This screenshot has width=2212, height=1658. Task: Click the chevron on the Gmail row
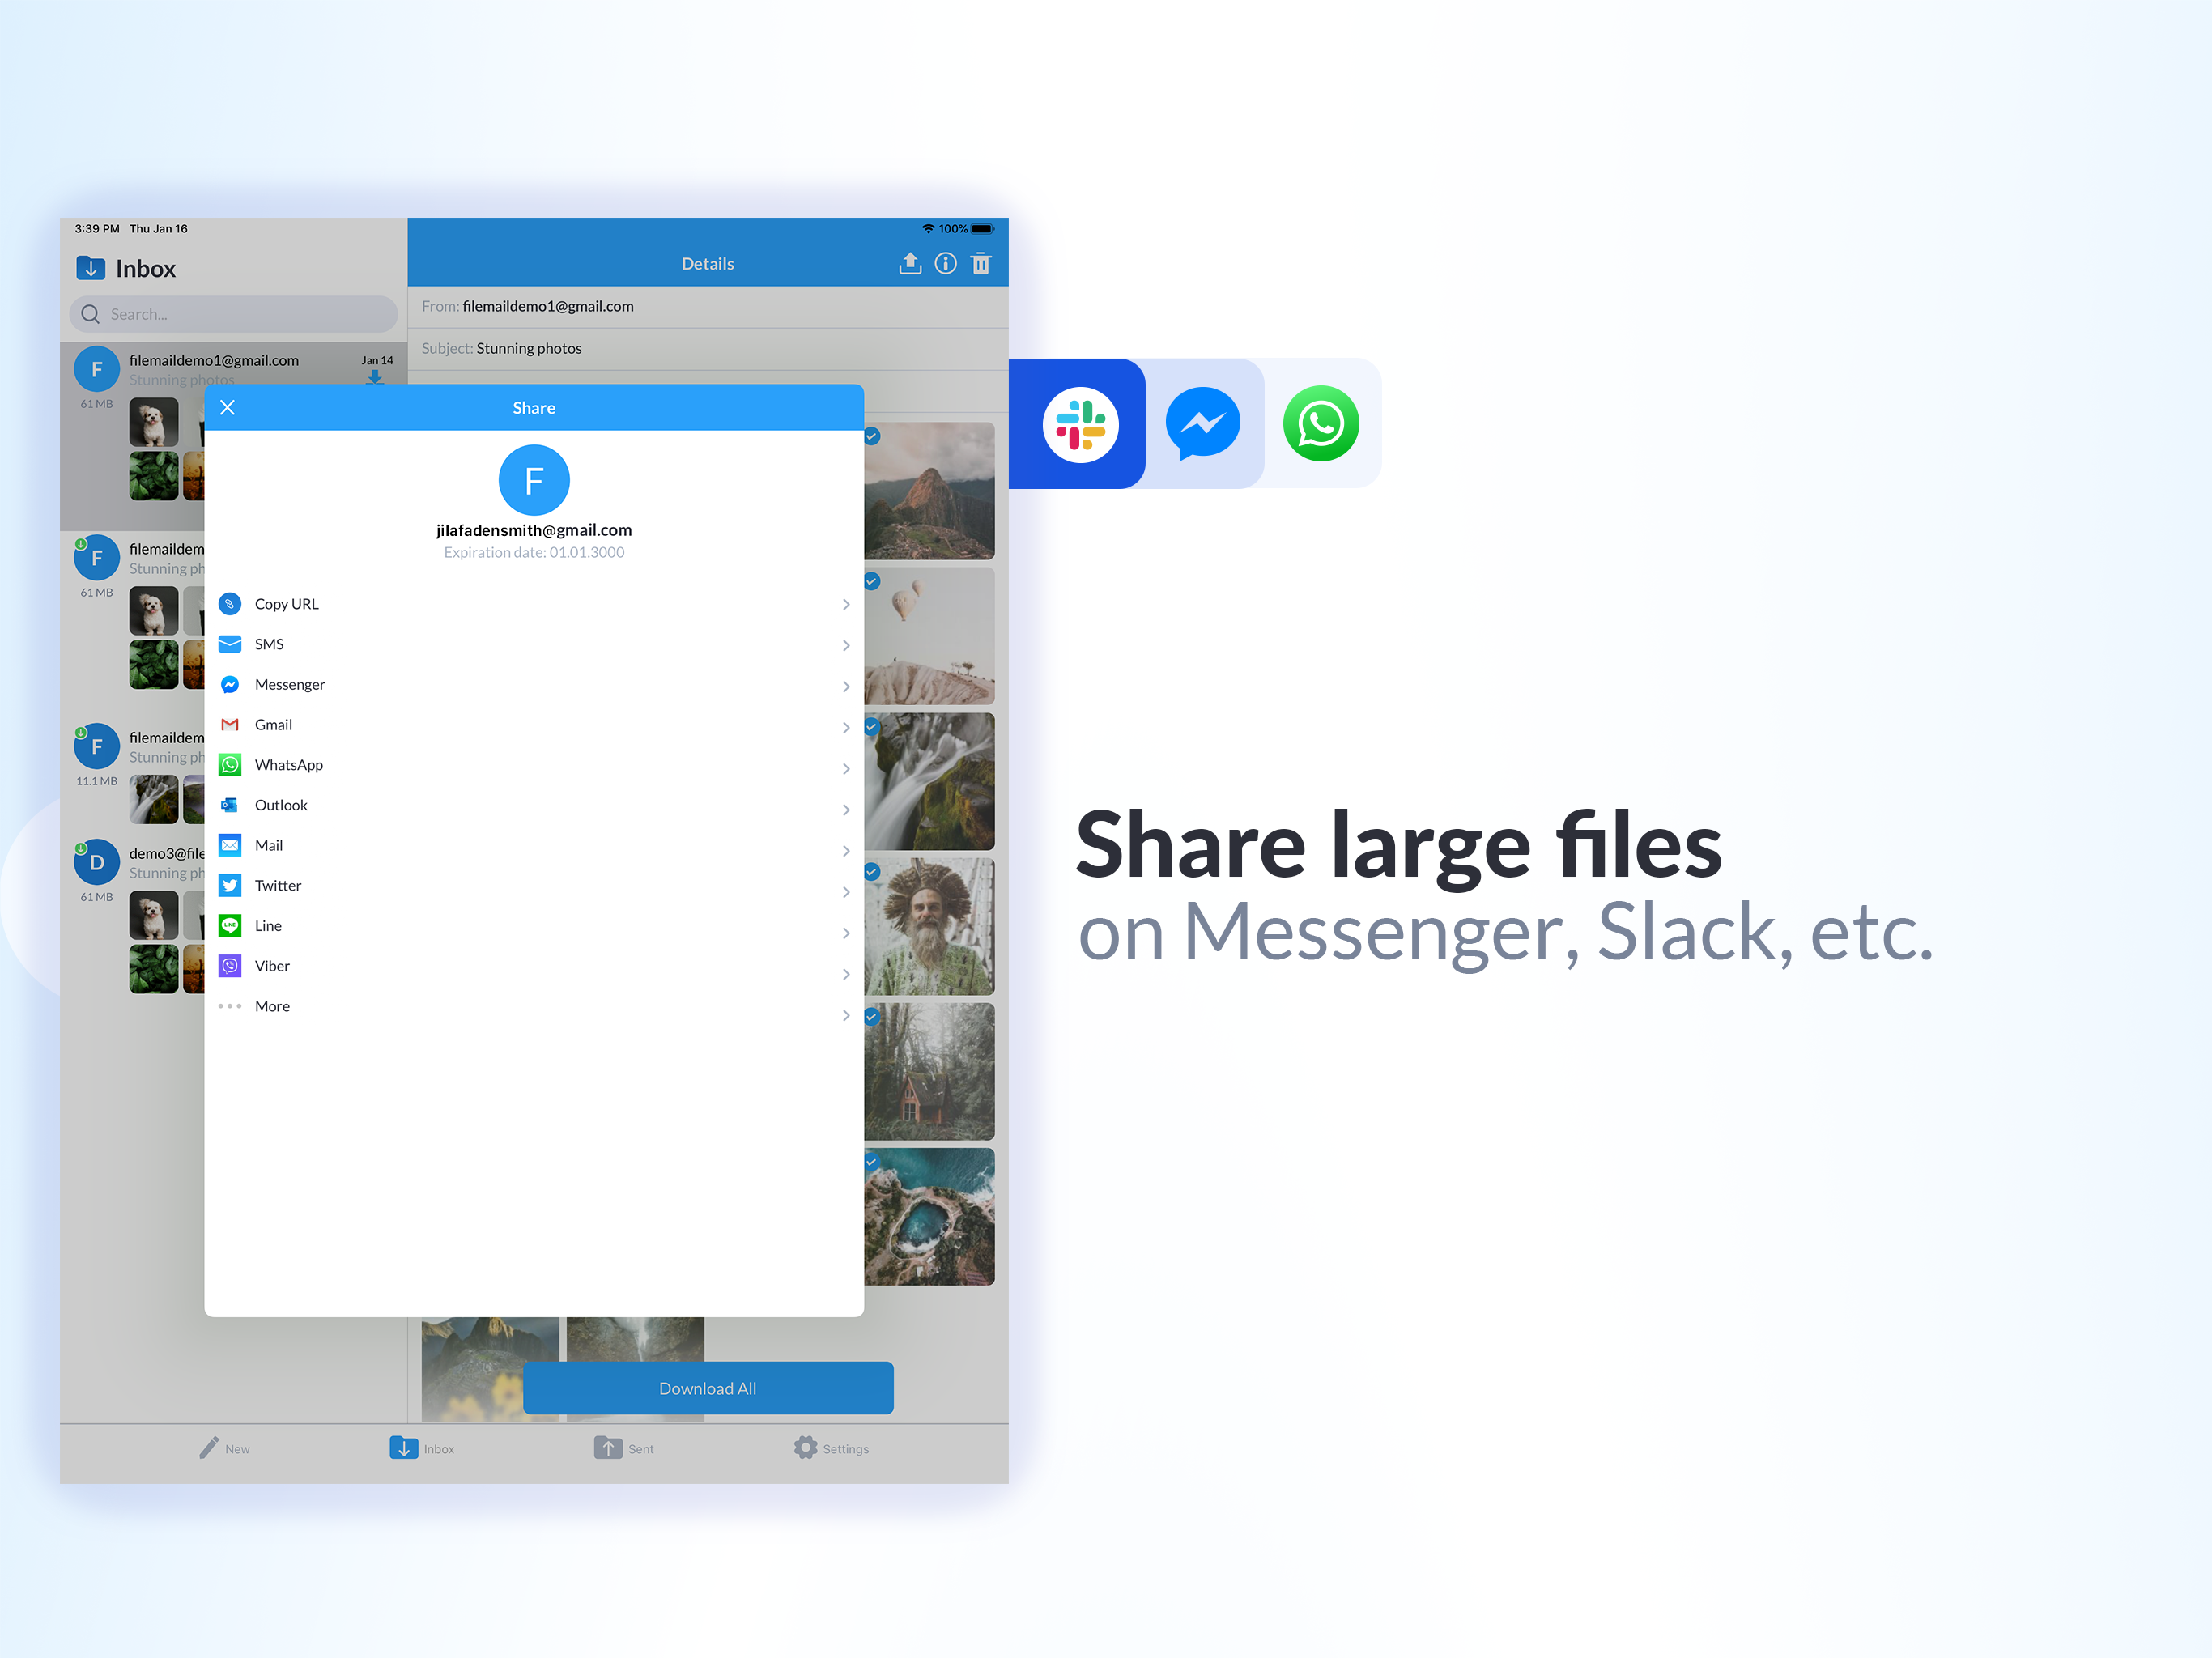pos(846,728)
